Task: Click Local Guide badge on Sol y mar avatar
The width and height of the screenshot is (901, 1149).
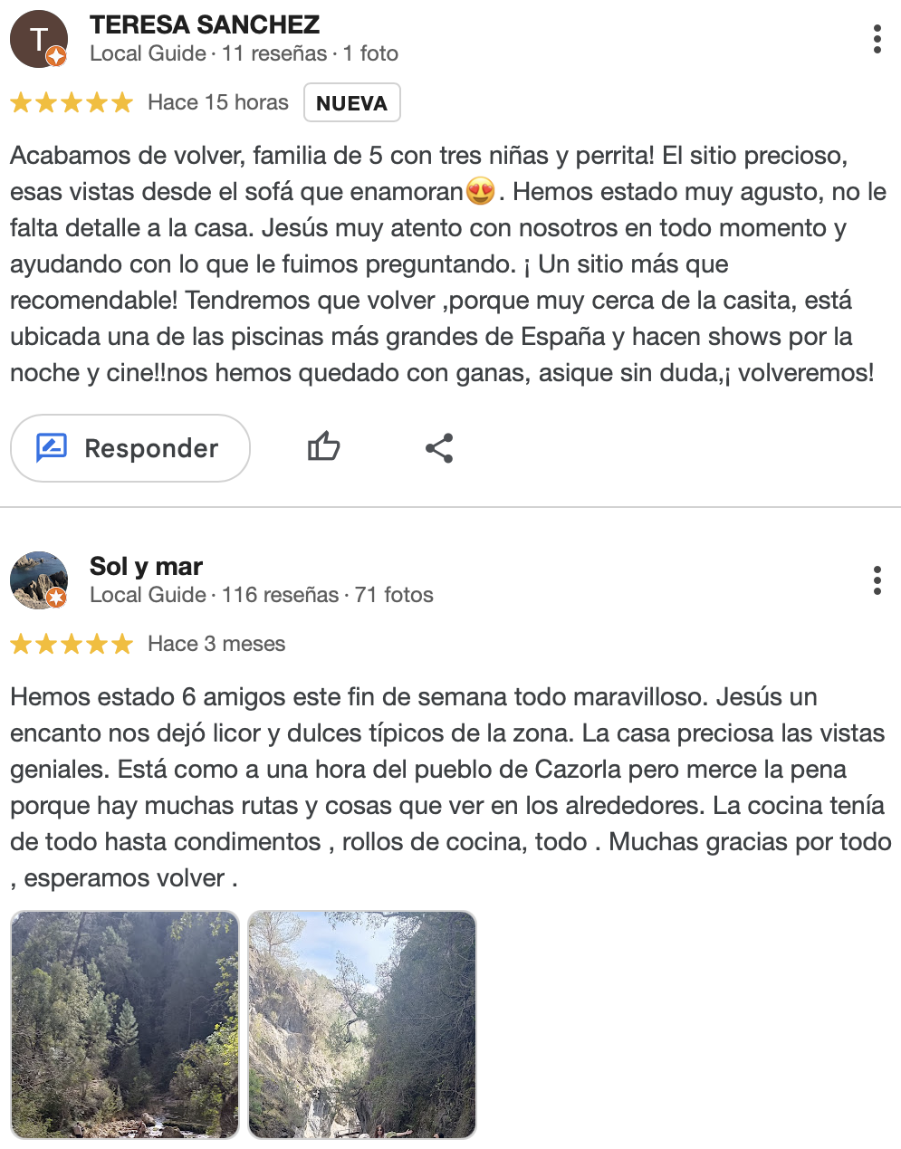Action: [56, 598]
